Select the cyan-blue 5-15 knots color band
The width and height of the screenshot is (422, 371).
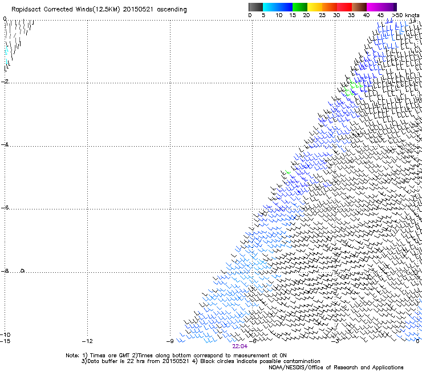[x=278, y=7]
